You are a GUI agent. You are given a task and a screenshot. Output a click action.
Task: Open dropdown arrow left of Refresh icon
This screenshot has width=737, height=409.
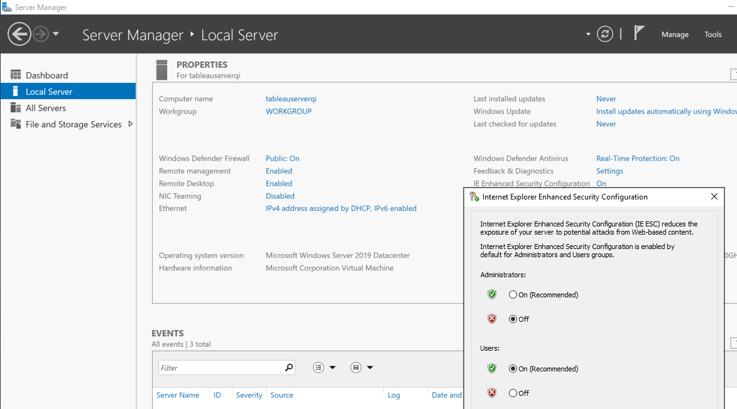[588, 35]
